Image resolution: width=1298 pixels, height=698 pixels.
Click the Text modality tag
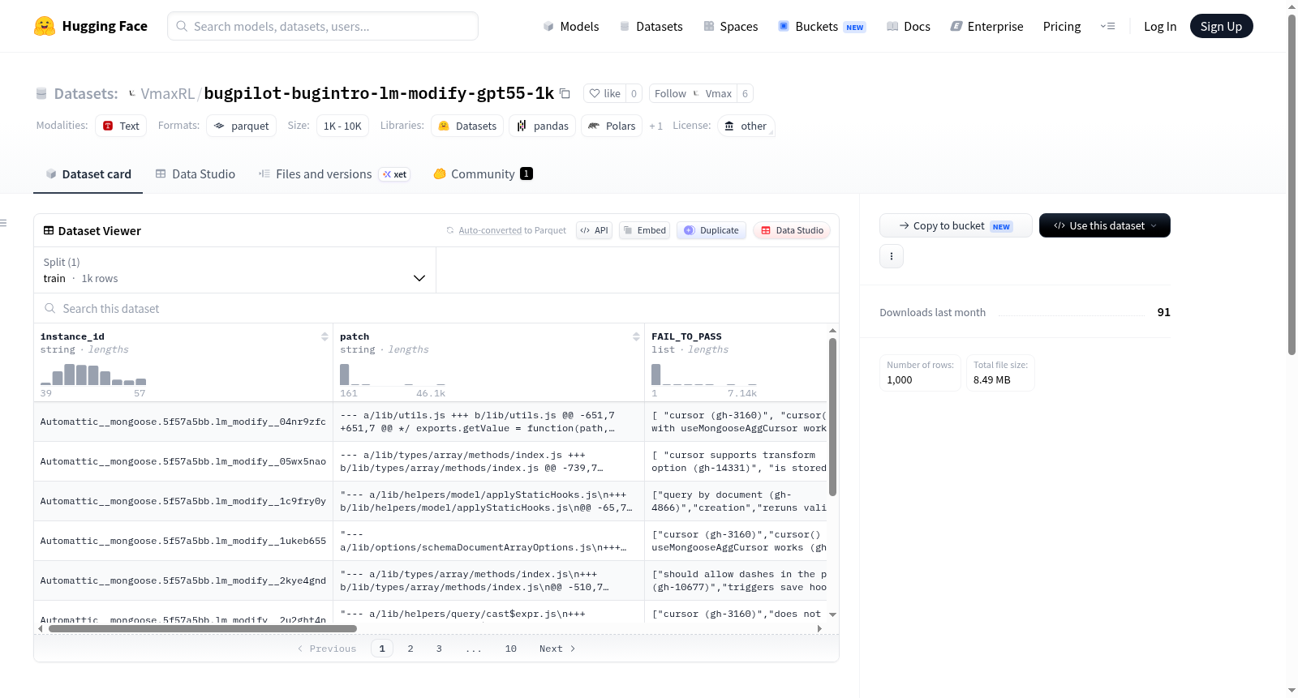coord(121,126)
